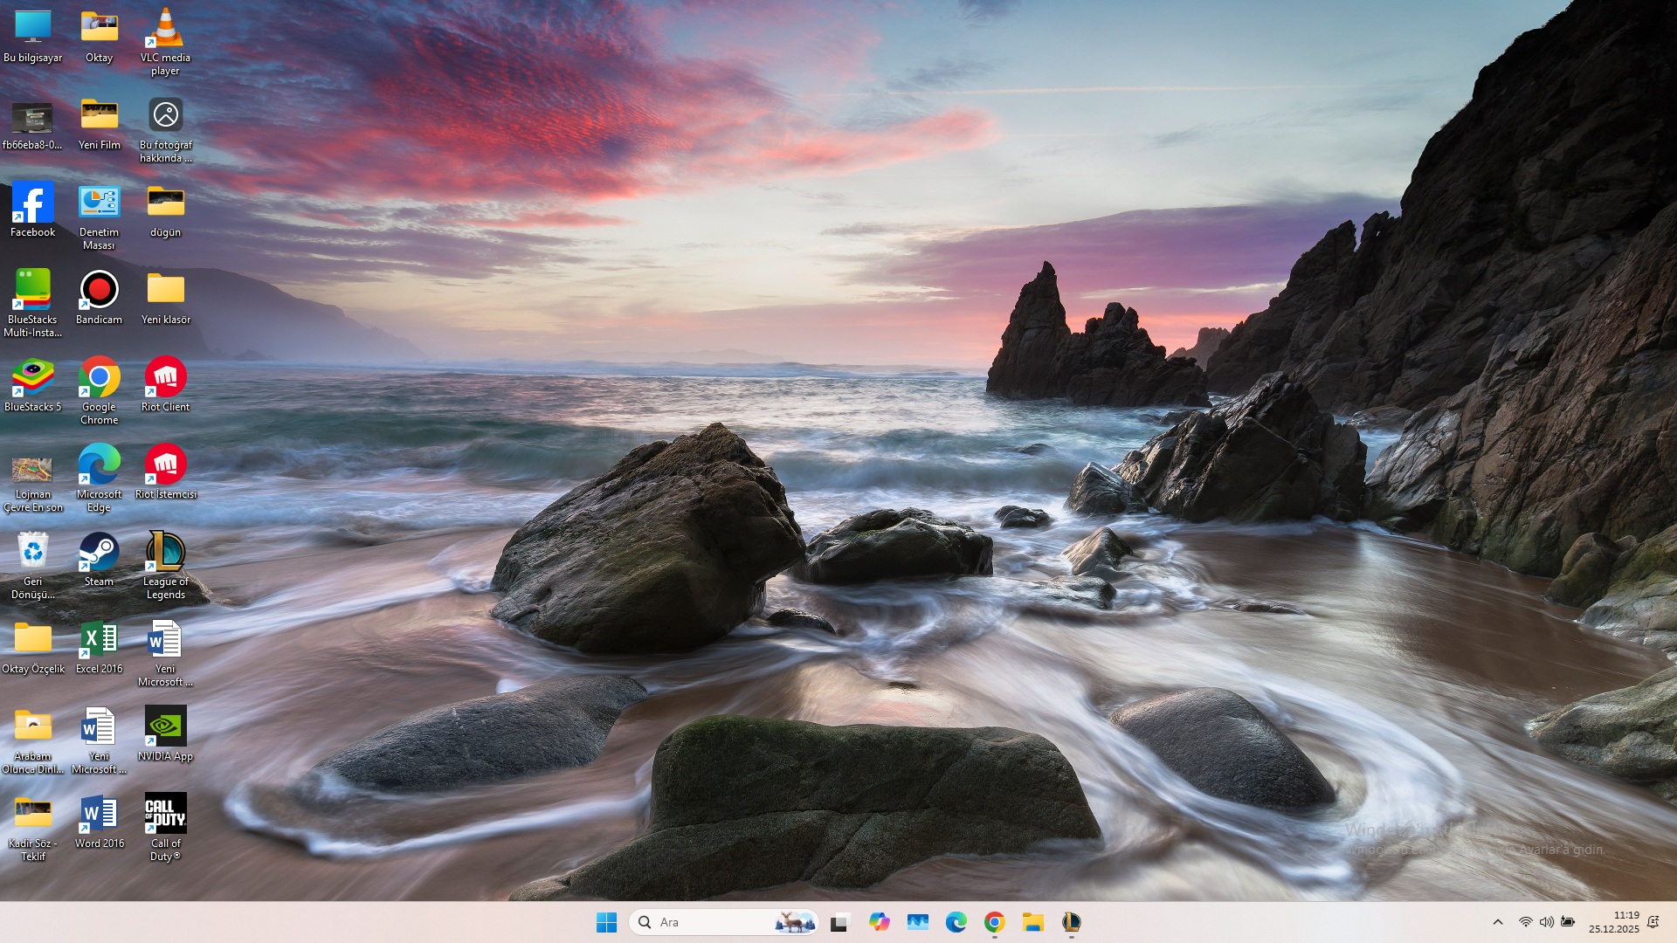The height and width of the screenshot is (943, 1677).
Task: Select the Excel 2016 shortcut
Action: pos(99,648)
